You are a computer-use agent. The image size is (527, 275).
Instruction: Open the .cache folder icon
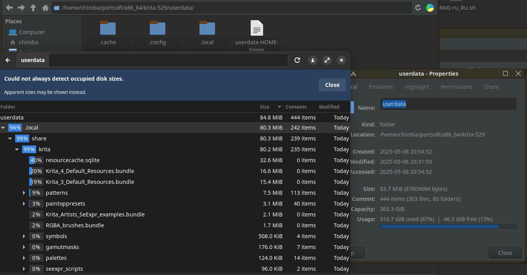click(107, 29)
